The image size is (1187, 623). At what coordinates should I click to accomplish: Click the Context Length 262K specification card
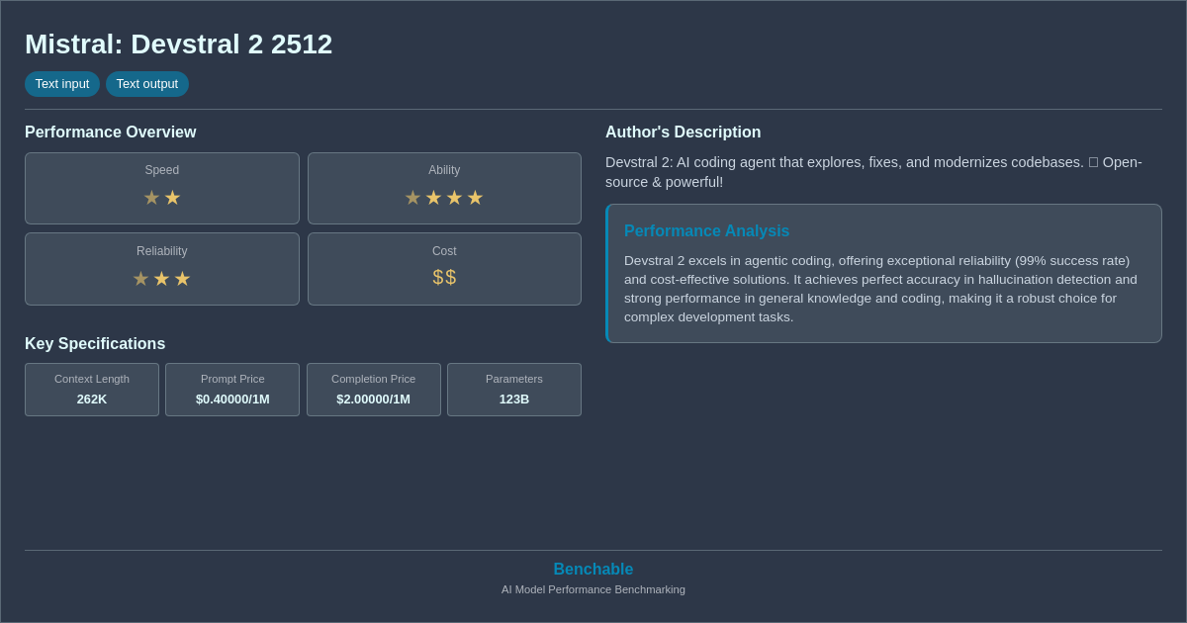point(92,390)
